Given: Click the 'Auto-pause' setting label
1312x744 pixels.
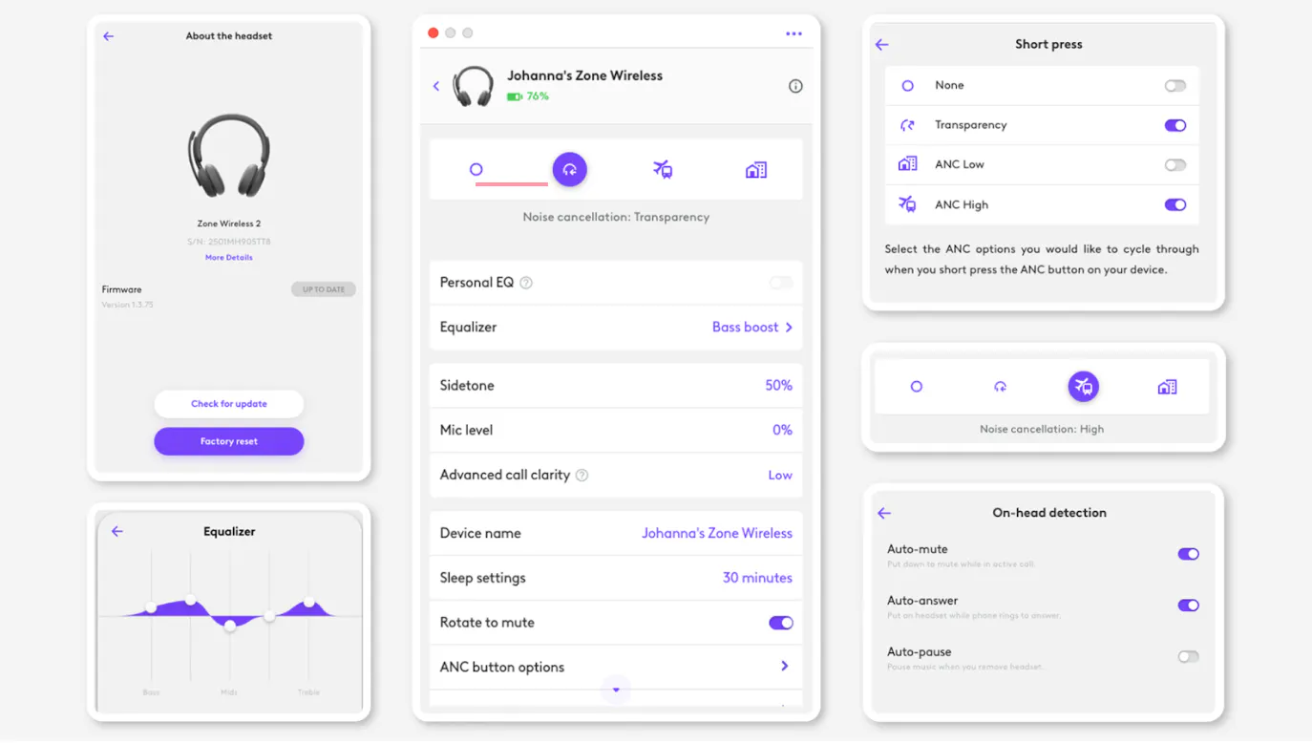Looking at the screenshot, I should [920, 652].
